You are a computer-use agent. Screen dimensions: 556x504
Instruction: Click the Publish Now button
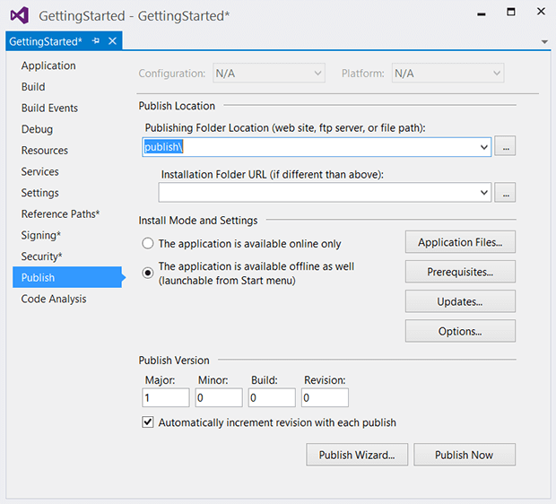click(465, 455)
